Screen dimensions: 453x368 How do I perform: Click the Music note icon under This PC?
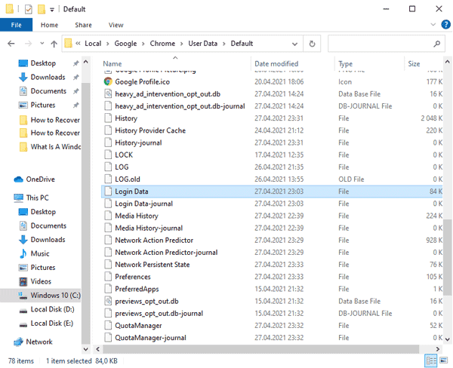(23, 253)
